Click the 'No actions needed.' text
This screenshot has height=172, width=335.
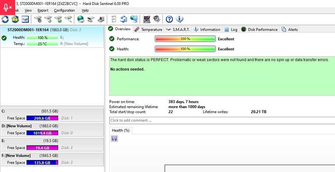pos(127,69)
